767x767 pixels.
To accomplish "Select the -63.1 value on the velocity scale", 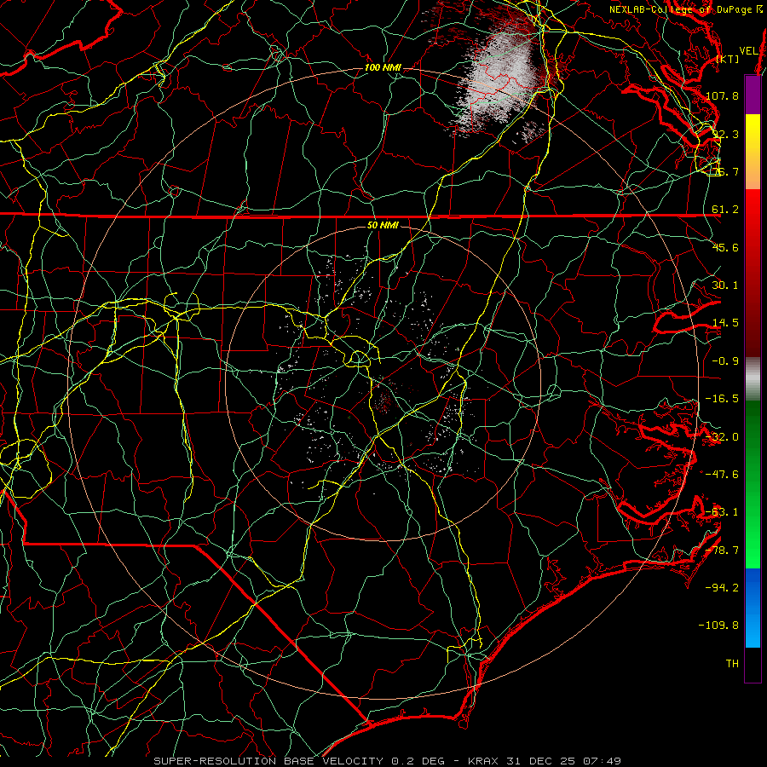I will click(x=722, y=512).
